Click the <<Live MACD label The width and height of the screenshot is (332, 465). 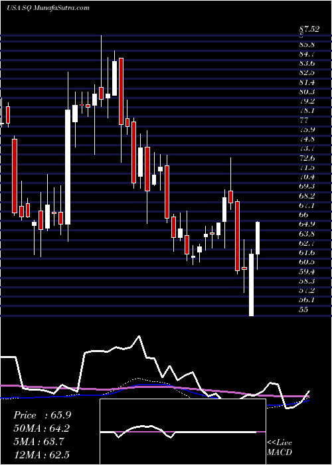(x=280, y=448)
